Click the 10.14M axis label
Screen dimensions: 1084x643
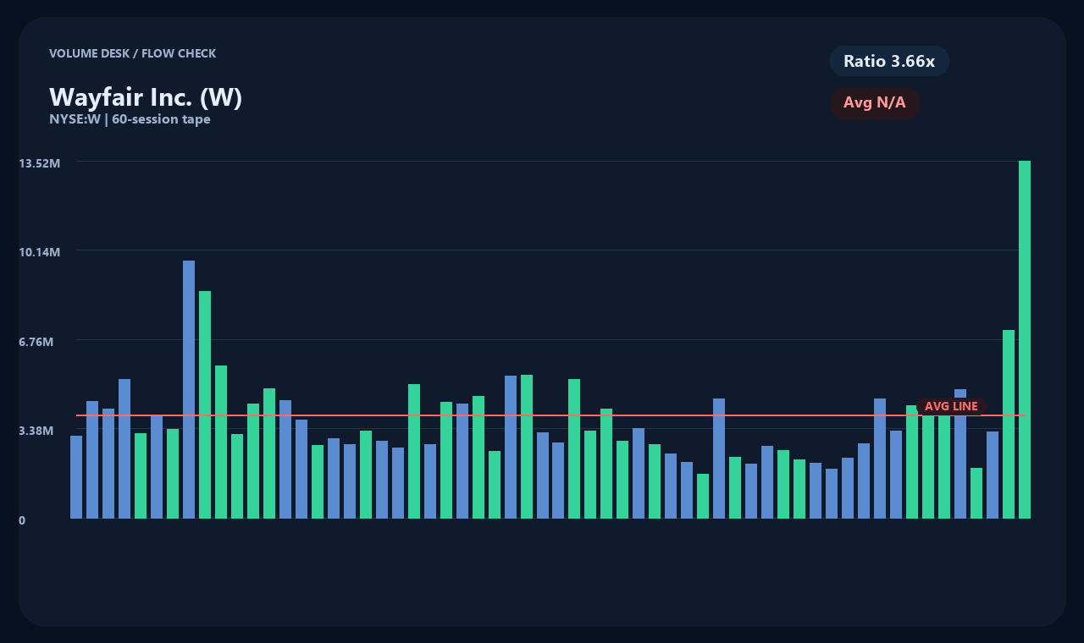(x=40, y=252)
